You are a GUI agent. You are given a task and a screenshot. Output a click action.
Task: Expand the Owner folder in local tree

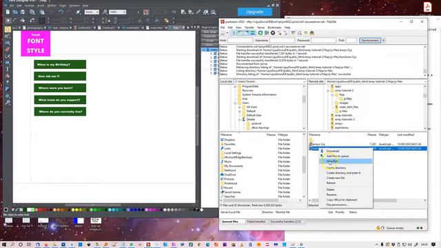[x=240, y=119]
